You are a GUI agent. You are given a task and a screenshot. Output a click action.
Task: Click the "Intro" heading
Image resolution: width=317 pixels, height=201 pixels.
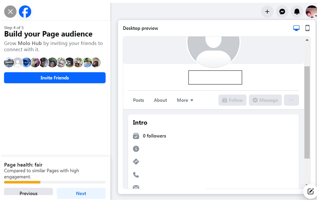coord(140,123)
